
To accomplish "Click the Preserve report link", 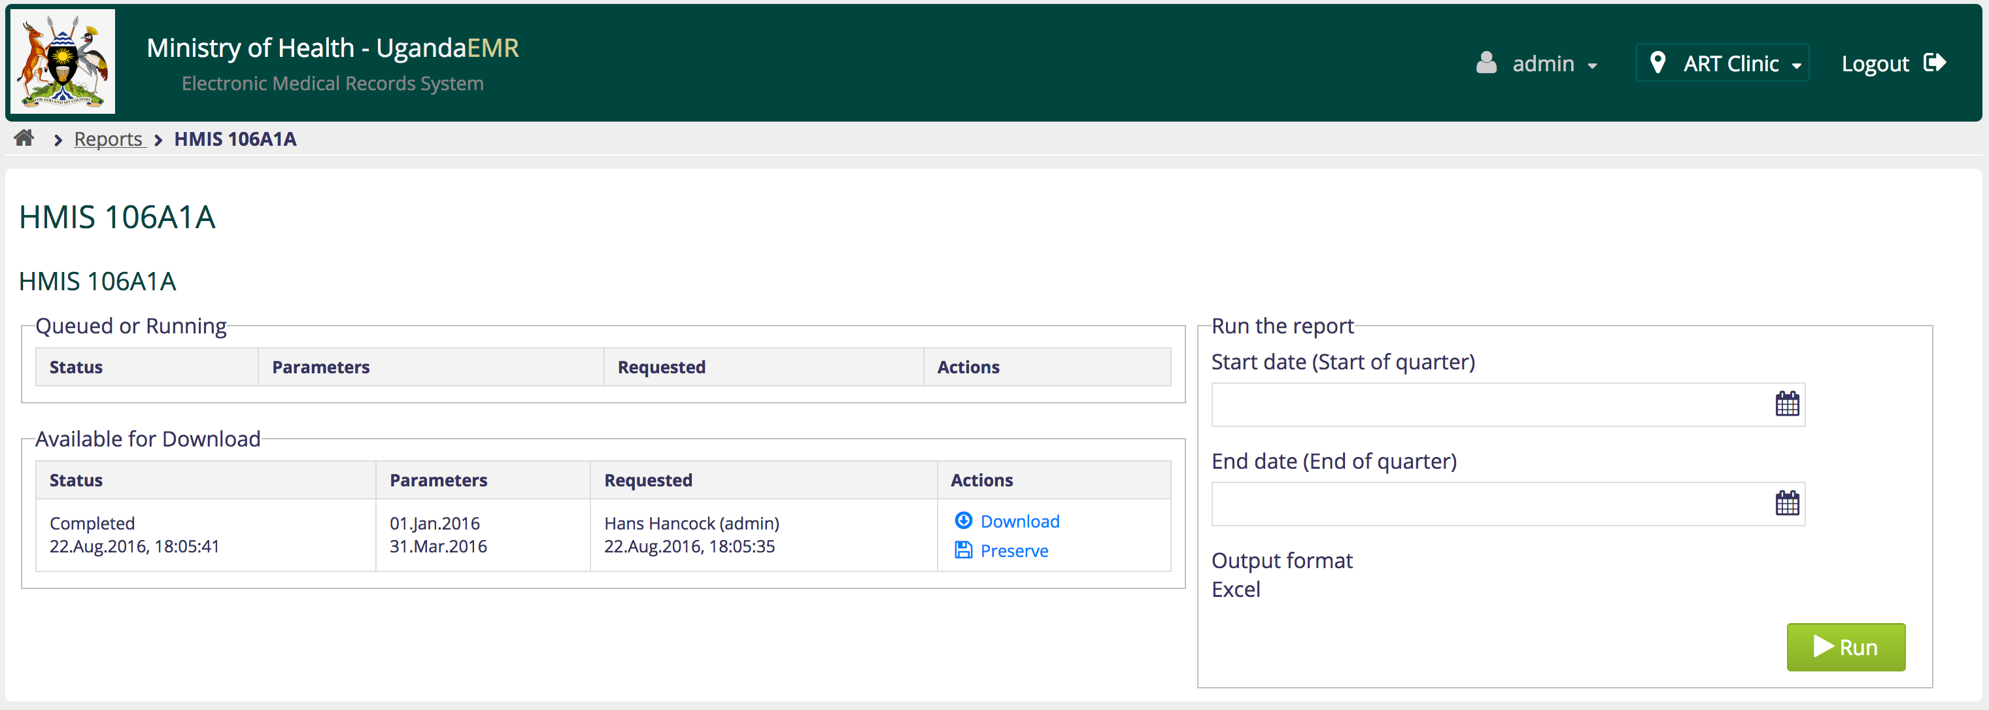I will pos(1014,551).
